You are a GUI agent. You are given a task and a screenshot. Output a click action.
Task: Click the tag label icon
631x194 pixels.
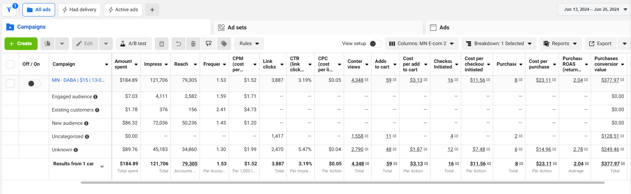click(x=224, y=44)
